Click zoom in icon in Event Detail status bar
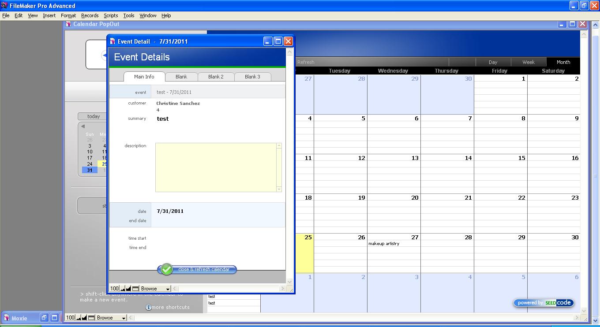Viewport: 600px width, 327px height. tap(129, 289)
